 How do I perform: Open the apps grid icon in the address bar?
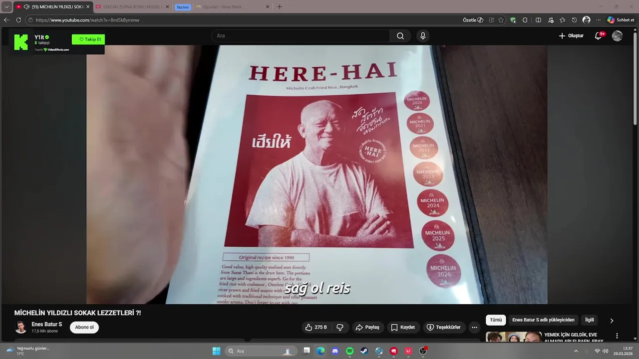click(x=492, y=20)
